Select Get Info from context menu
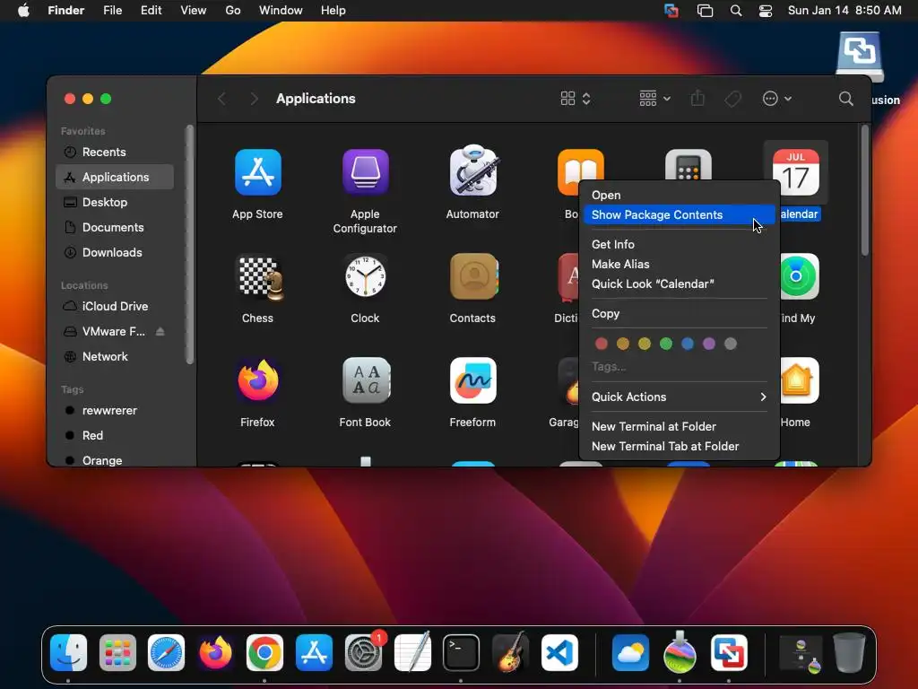The height and width of the screenshot is (689, 918). (x=680, y=244)
